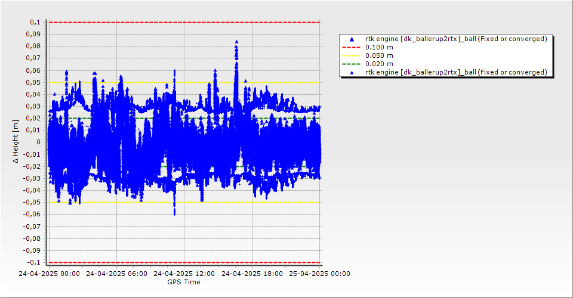
Task: Click the -0,05 y-axis tick label
Action: (x=32, y=203)
